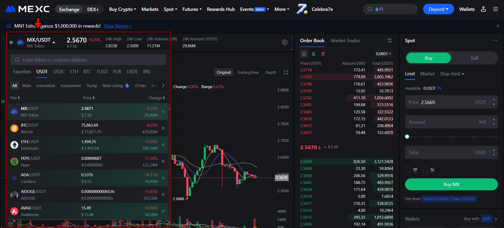Enable the TP checkbox
Image resolution: width=504 pixels, height=228 pixels.
coord(408,170)
